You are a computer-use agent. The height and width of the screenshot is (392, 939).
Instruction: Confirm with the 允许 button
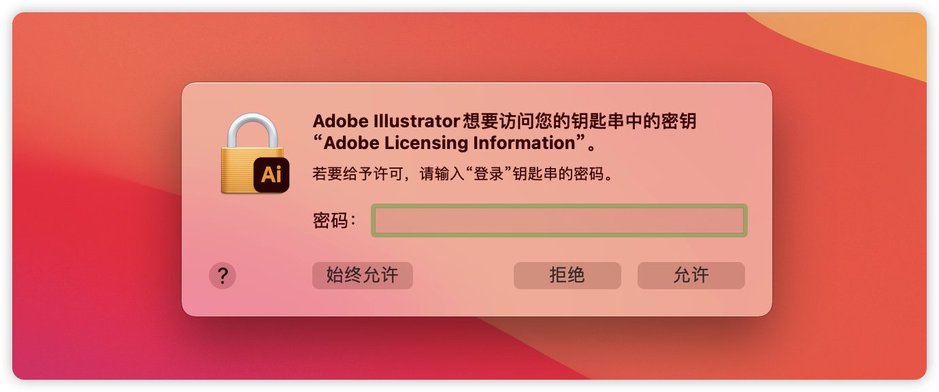pyautogui.click(x=691, y=276)
